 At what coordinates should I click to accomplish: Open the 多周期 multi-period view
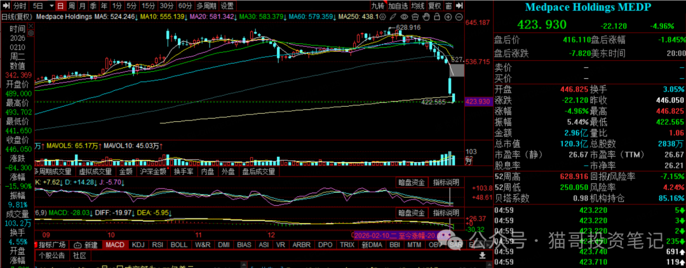point(206,6)
